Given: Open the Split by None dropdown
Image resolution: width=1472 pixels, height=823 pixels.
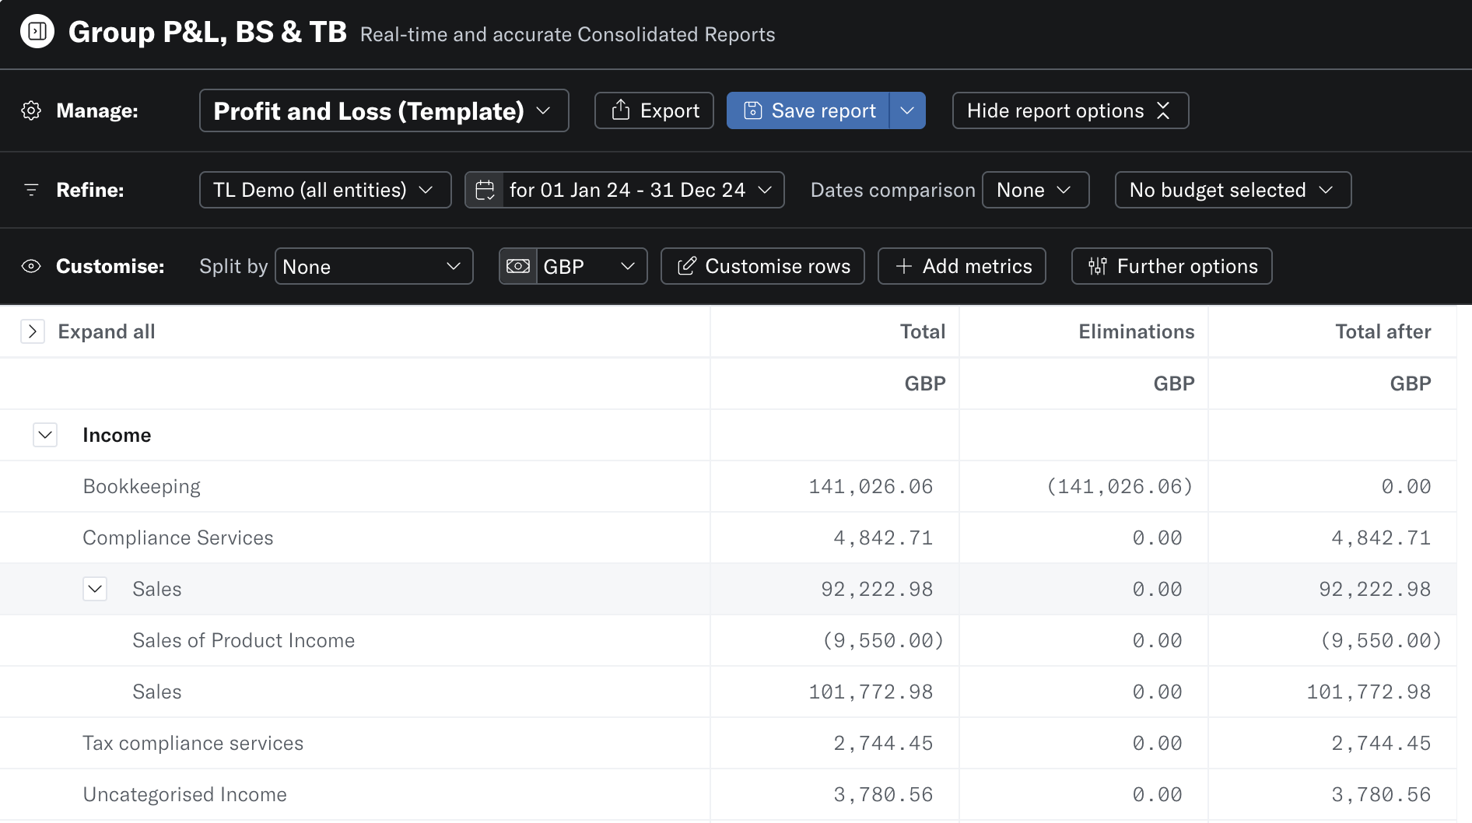Looking at the screenshot, I should click(373, 266).
